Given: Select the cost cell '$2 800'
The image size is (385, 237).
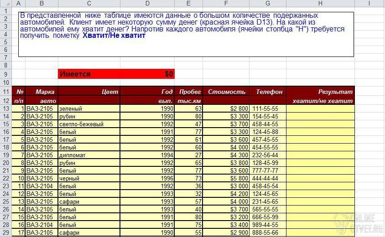Looking at the screenshot, I should (x=226, y=108).
